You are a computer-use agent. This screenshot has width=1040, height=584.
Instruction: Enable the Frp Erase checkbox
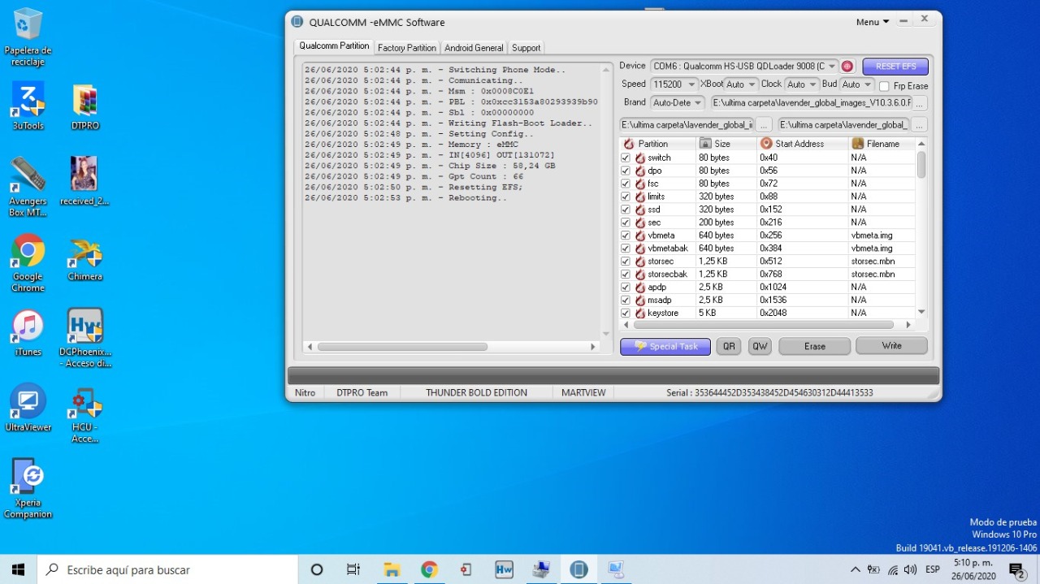coord(884,86)
